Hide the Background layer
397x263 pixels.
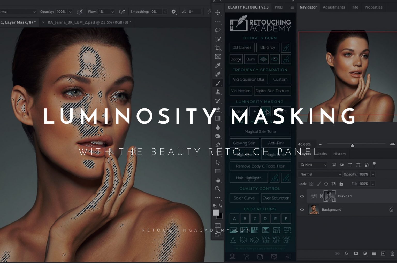coord(302,210)
